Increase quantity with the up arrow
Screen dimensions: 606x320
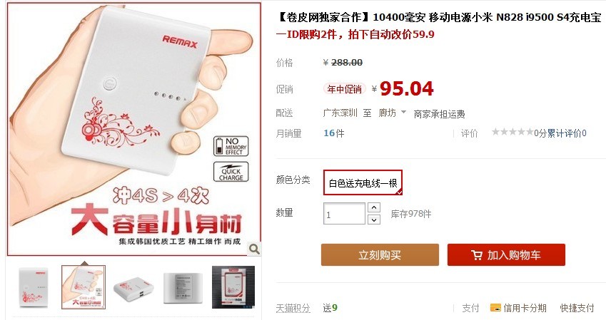click(374, 207)
